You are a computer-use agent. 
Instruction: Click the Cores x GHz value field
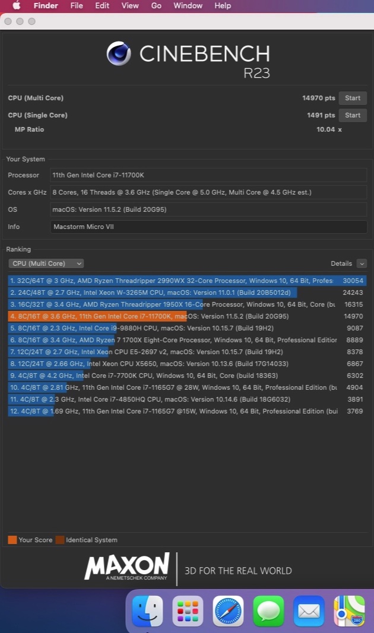tap(208, 192)
